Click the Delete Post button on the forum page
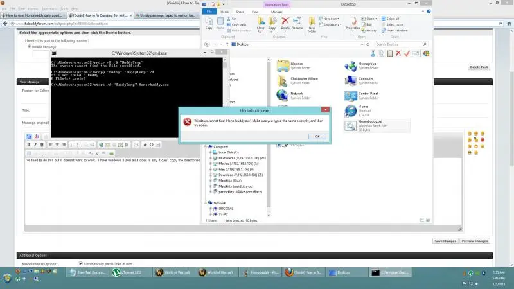This screenshot has width=514, height=289. click(479, 67)
